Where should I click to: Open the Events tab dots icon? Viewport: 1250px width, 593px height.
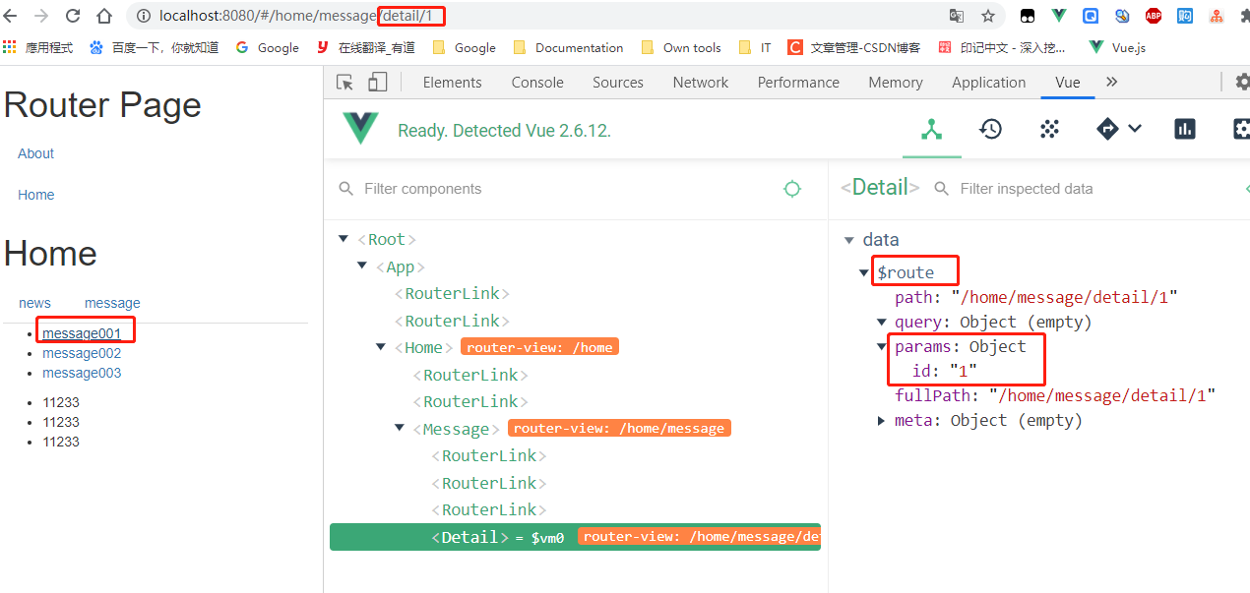point(1050,129)
